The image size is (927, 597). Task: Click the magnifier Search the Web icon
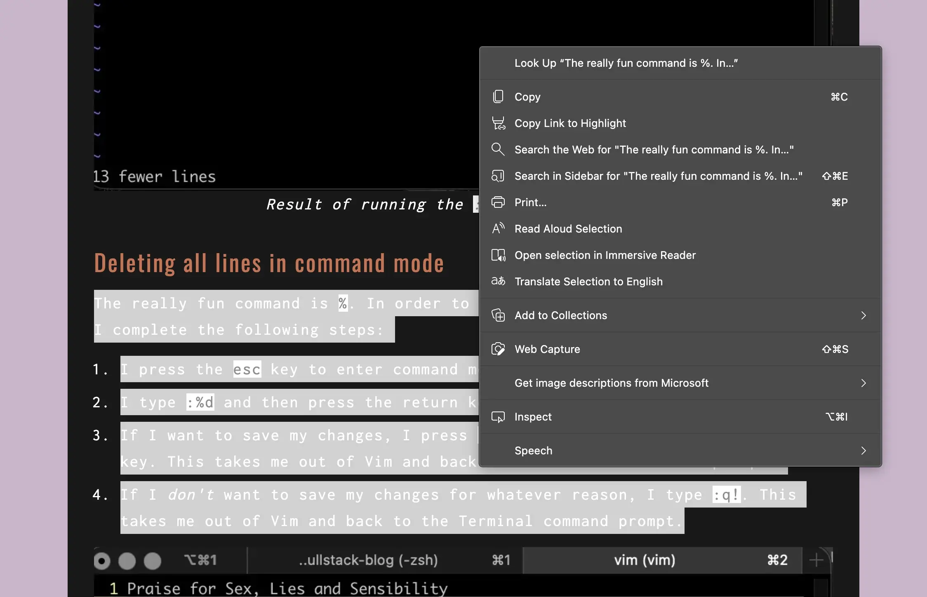pyautogui.click(x=498, y=149)
